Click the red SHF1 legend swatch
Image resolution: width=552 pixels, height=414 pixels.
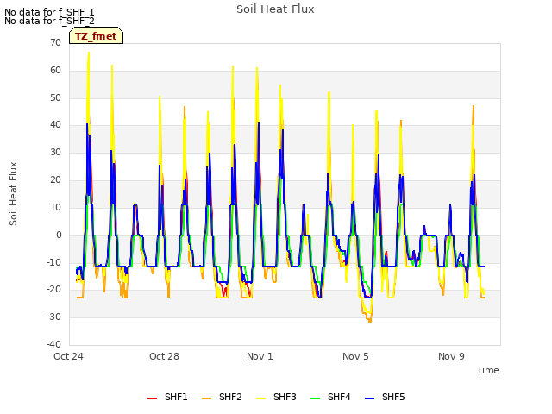(x=152, y=398)
